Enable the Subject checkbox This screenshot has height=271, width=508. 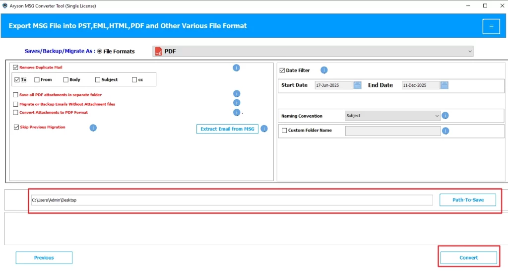(98, 80)
